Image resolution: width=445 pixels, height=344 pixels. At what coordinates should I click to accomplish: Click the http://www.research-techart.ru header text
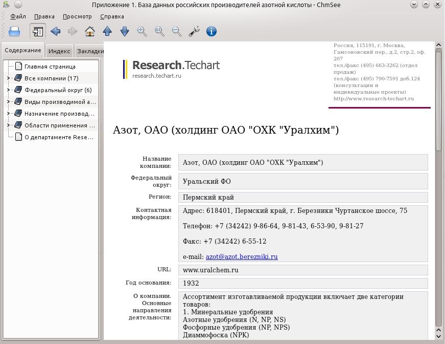coord(373,99)
